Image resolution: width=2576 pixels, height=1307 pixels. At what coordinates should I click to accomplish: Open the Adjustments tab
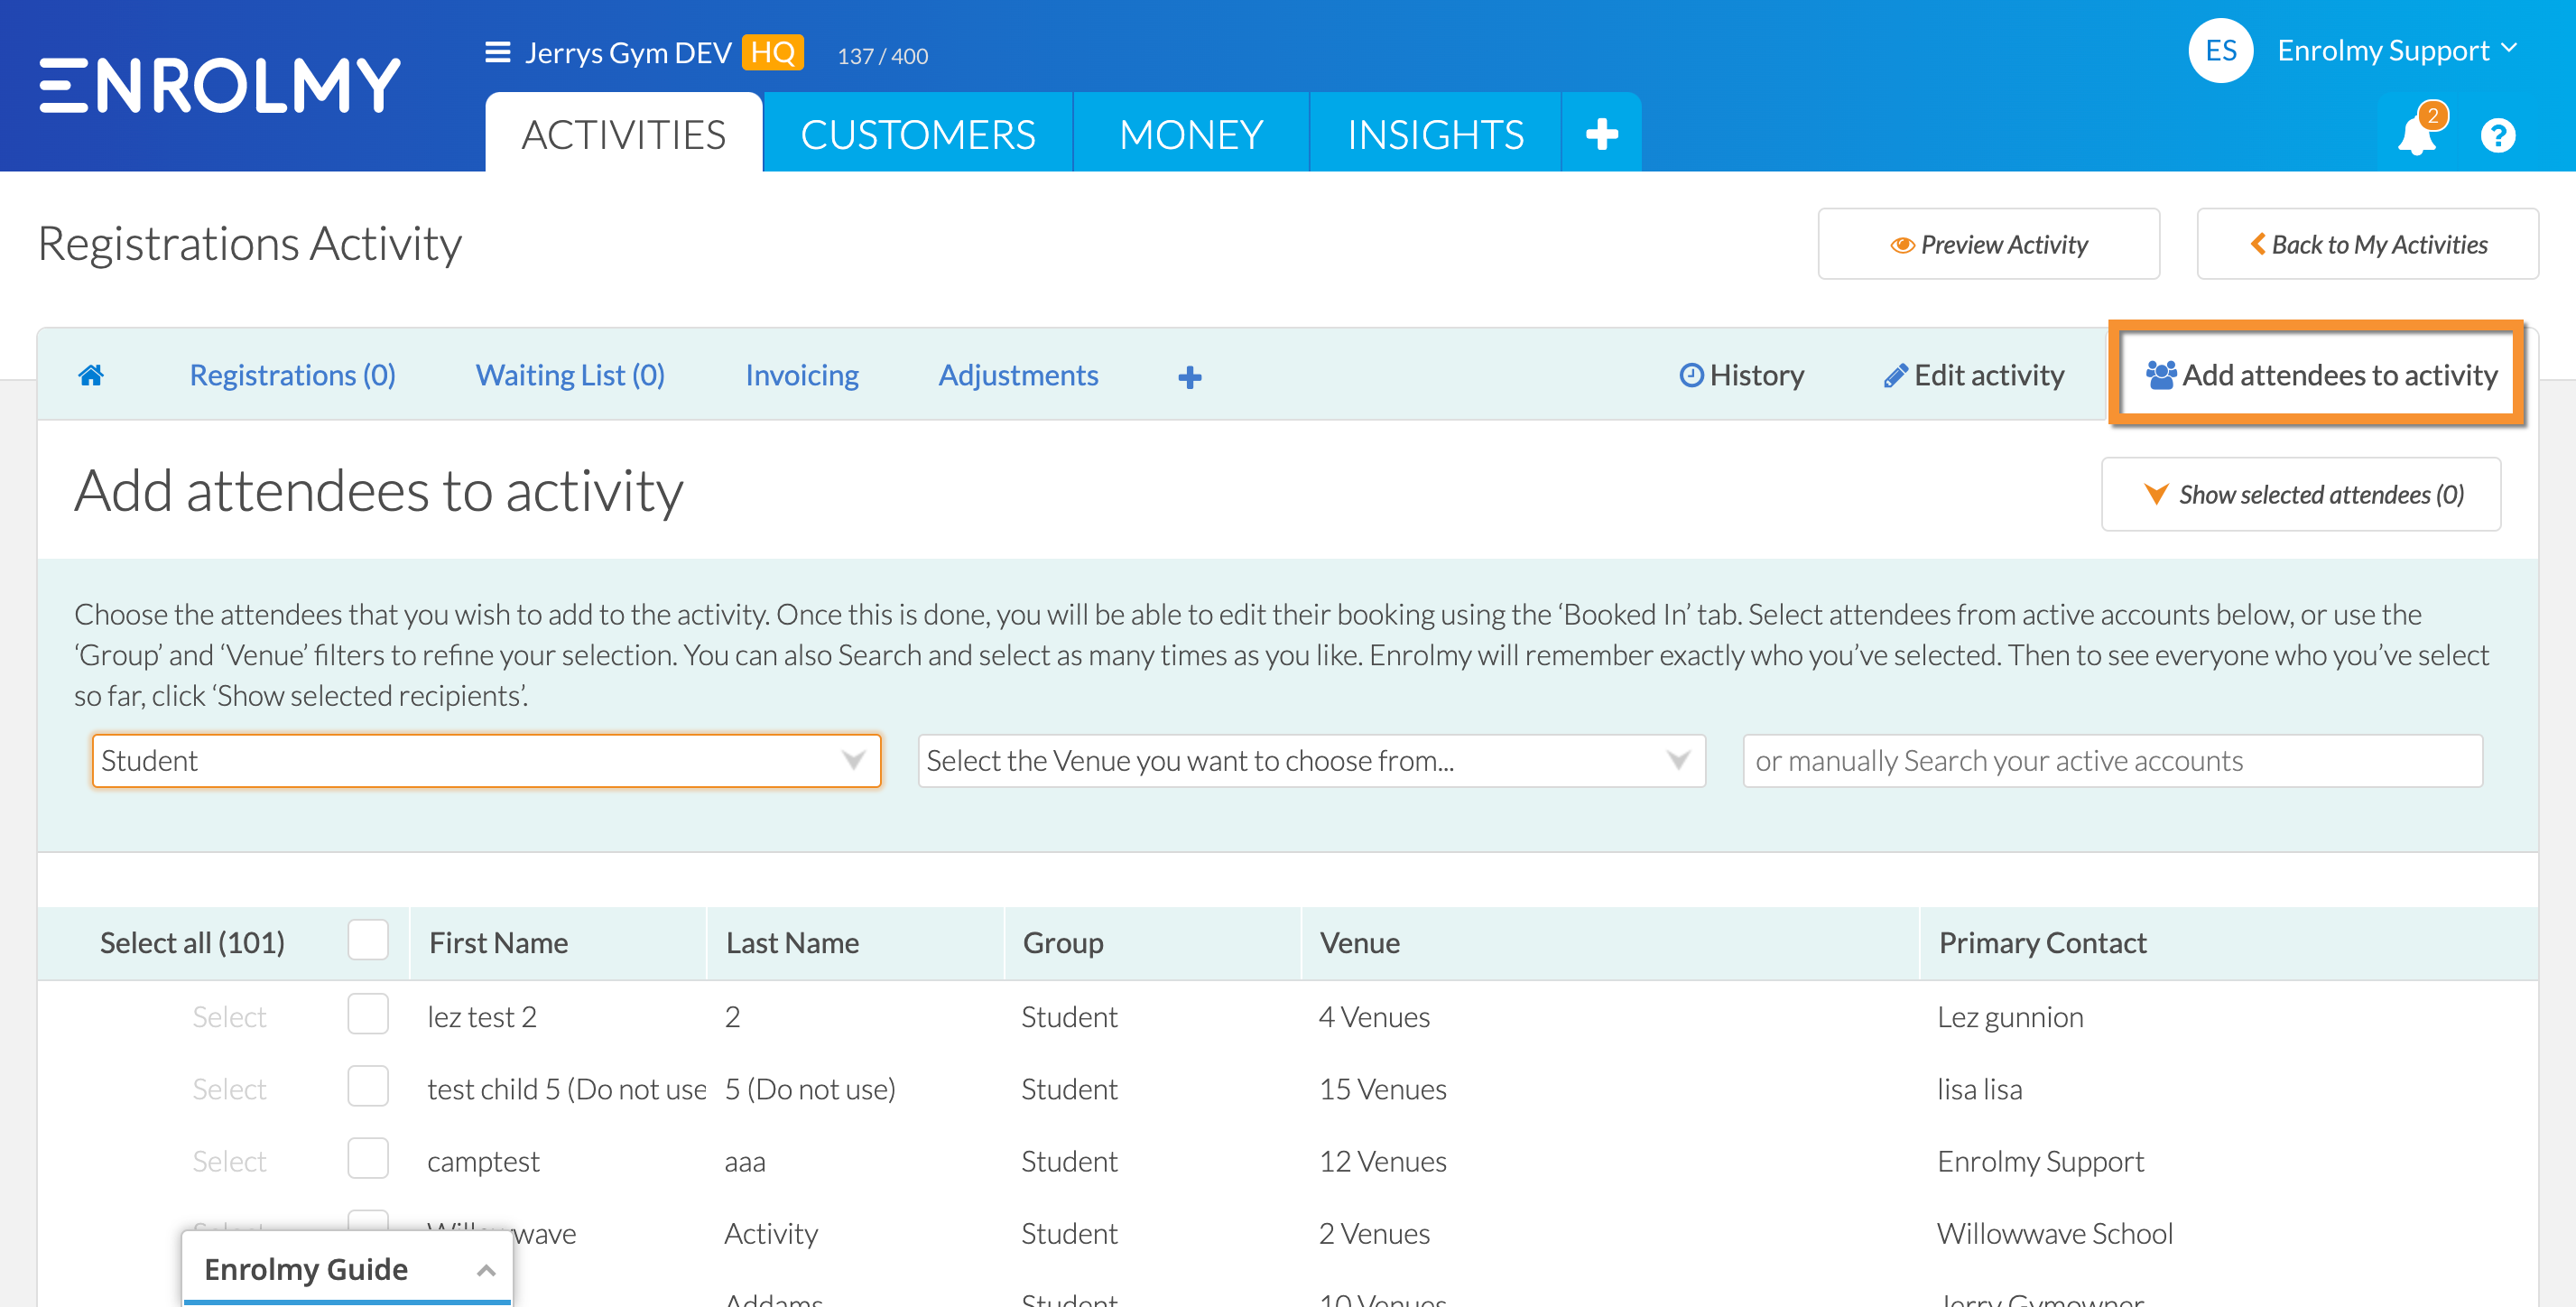pos(1018,375)
